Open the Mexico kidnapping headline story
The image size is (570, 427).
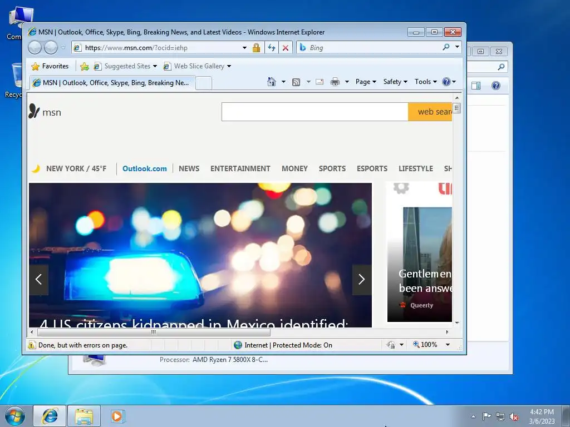pos(194,323)
